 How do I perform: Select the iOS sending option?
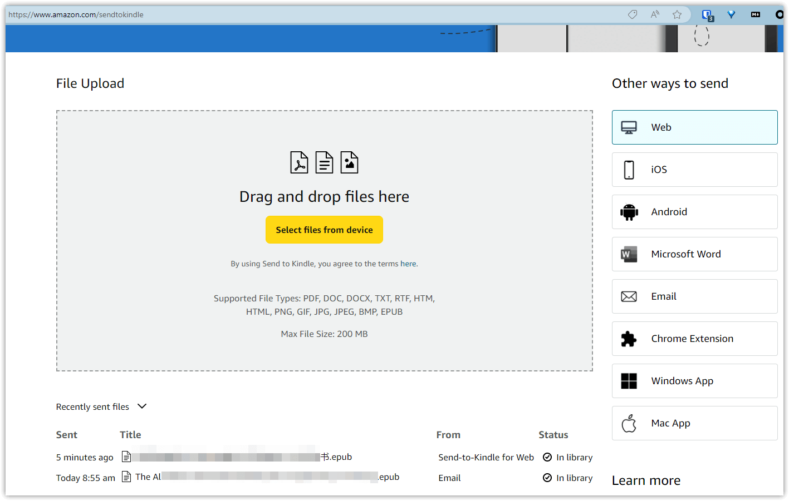click(694, 170)
